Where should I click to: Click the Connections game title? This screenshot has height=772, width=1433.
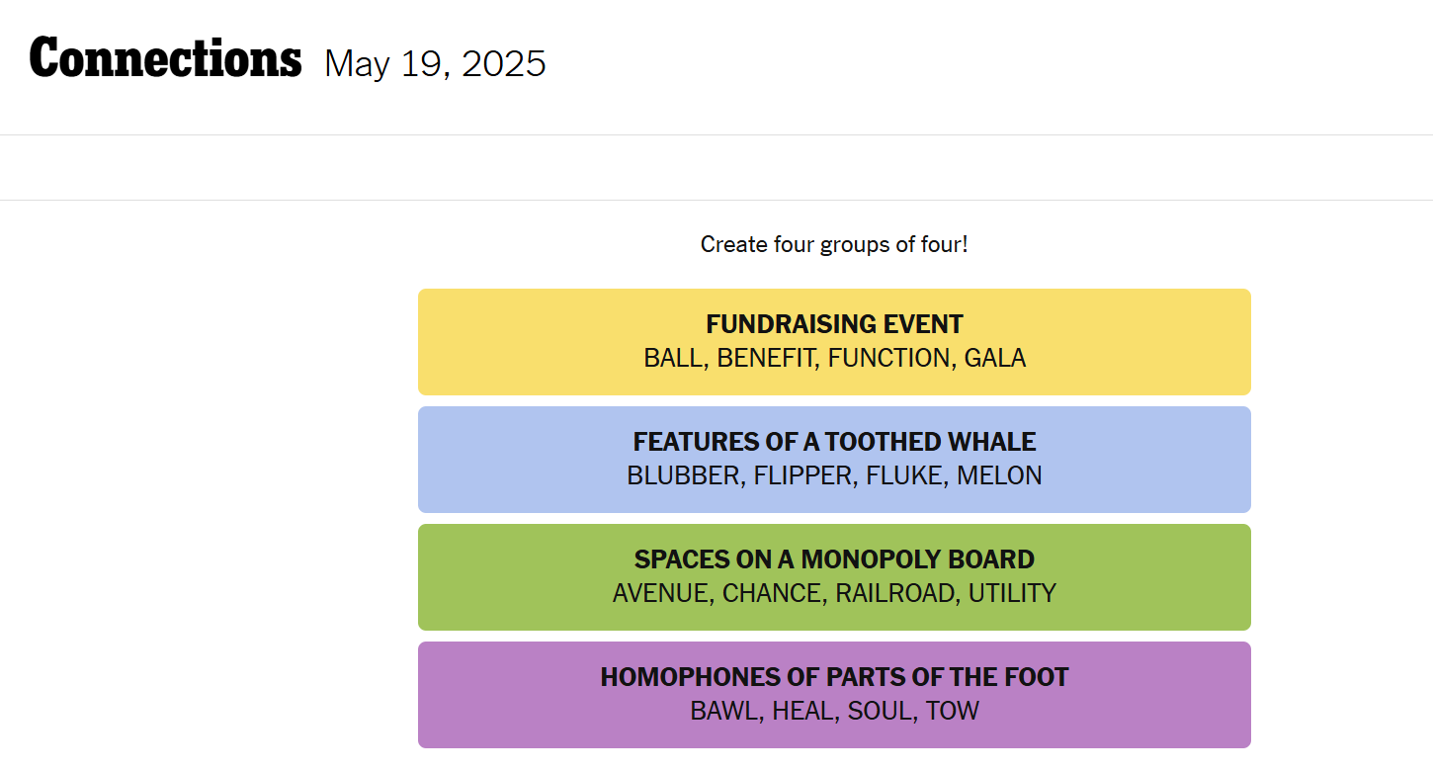point(165,59)
